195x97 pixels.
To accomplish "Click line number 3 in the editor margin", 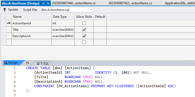I will coord(15,77).
